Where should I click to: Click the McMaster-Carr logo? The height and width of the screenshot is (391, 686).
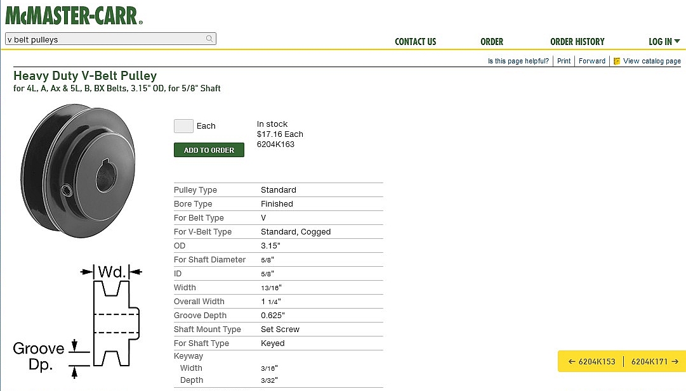tap(74, 16)
